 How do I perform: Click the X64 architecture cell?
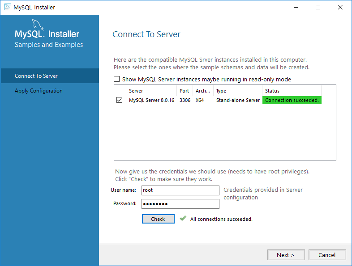click(x=200, y=100)
